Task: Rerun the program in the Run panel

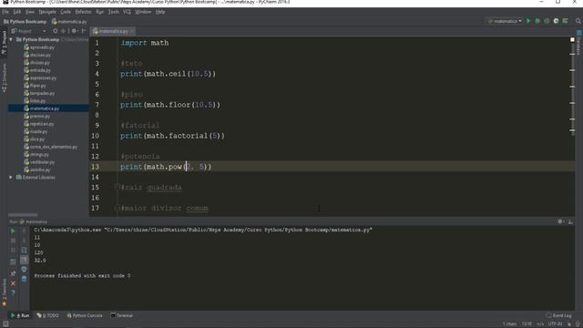Action: pyautogui.click(x=13, y=231)
